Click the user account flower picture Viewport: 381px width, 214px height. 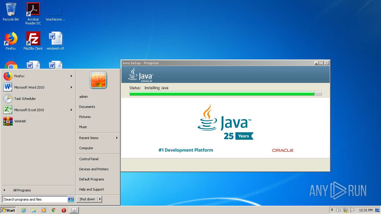click(98, 80)
